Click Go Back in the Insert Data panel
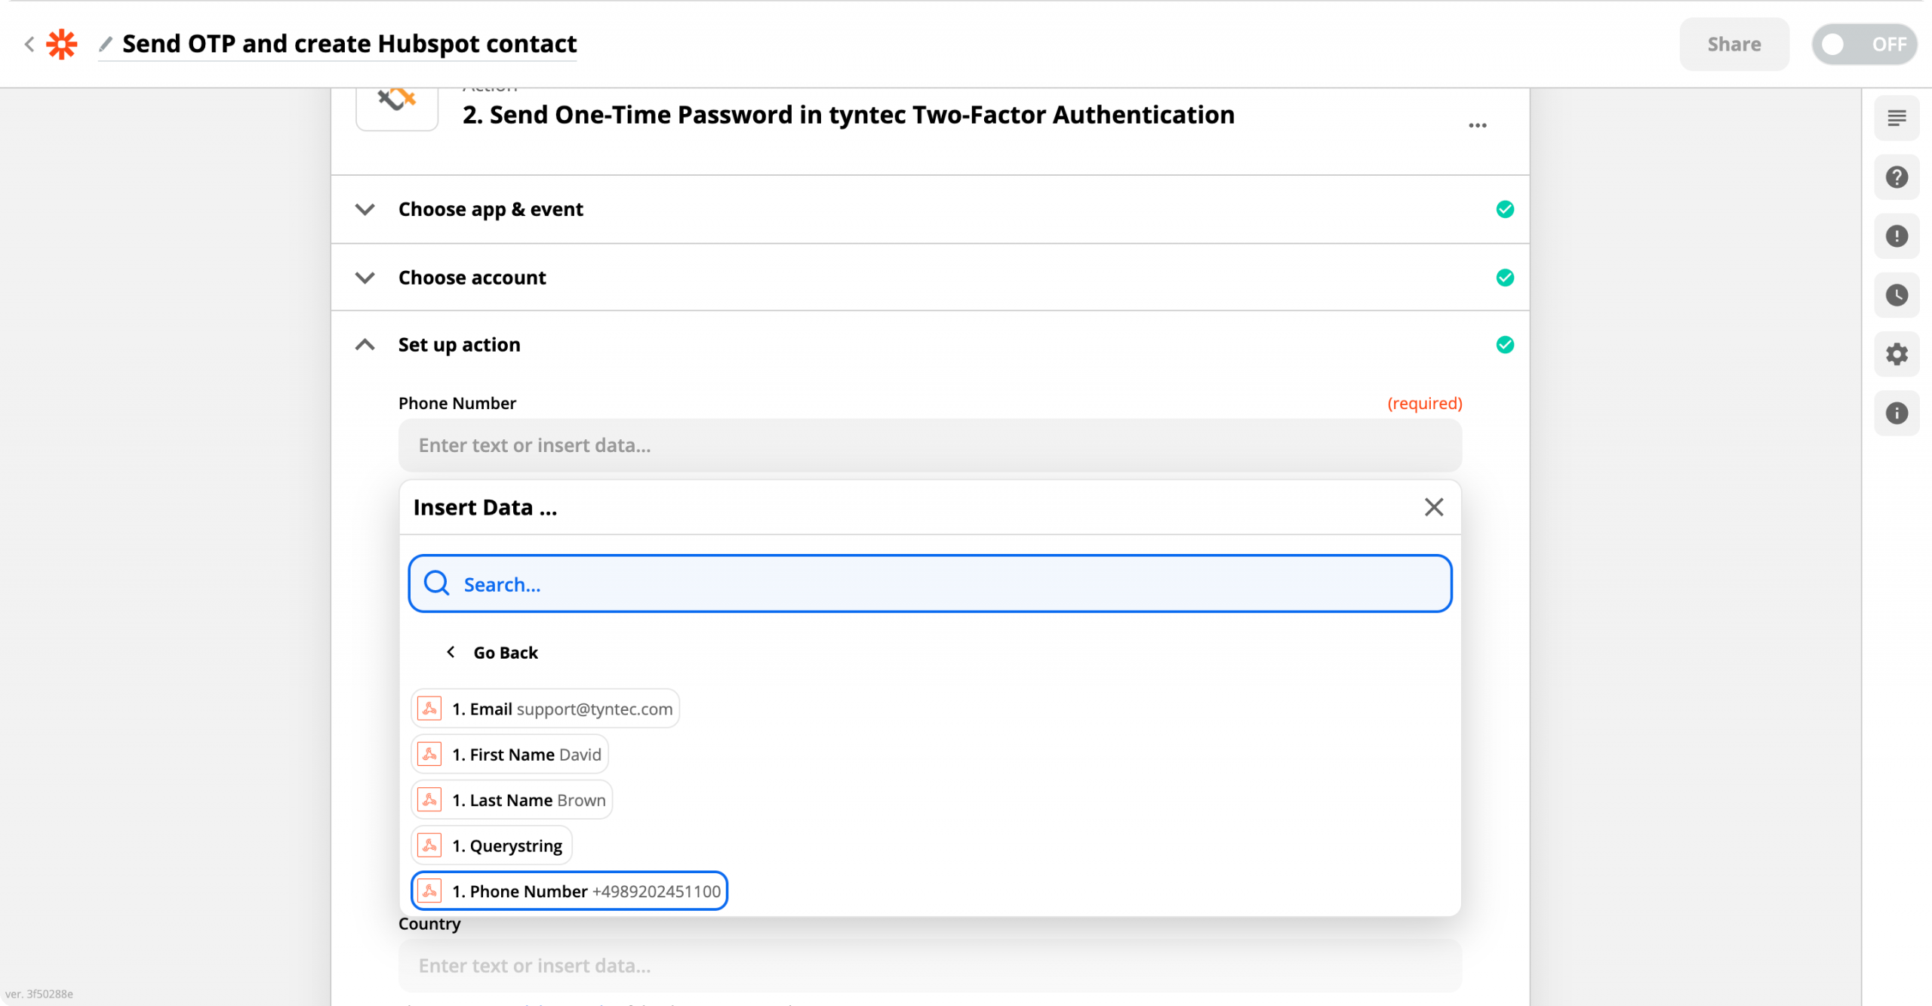1932x1006 pixels. [492, 652]
